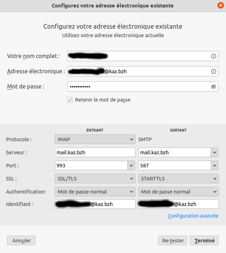The height and width of the screenshot is (253, 226).
Task: Open the incoming port 993 dropdown arrow
Action: (x=131, y=166)
